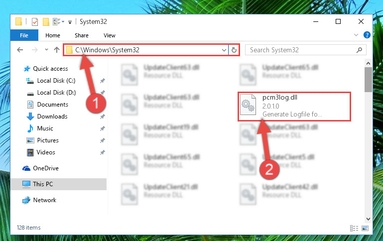
Task: Select the pcm3log.dll file
Action: 294,106
